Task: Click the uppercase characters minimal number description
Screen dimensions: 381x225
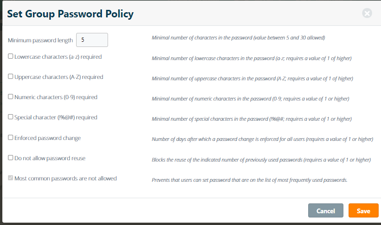Action: click(252, 78)
